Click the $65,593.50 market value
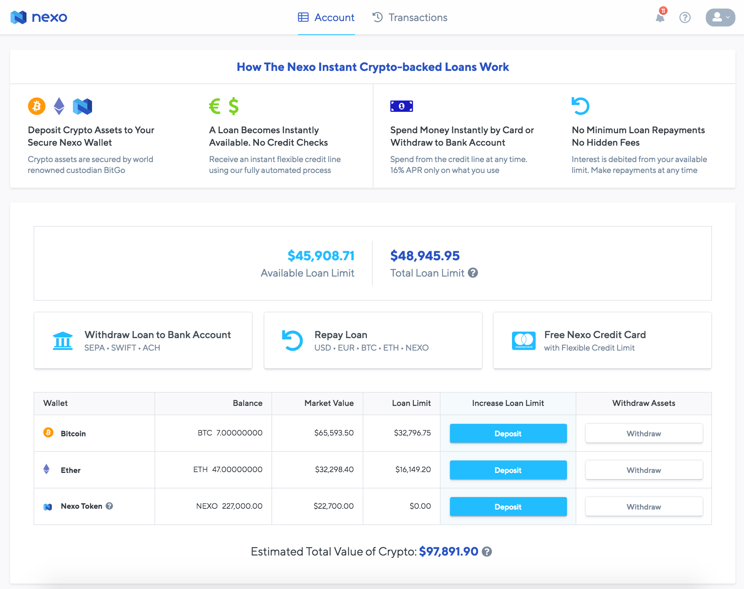 (334, 433)
